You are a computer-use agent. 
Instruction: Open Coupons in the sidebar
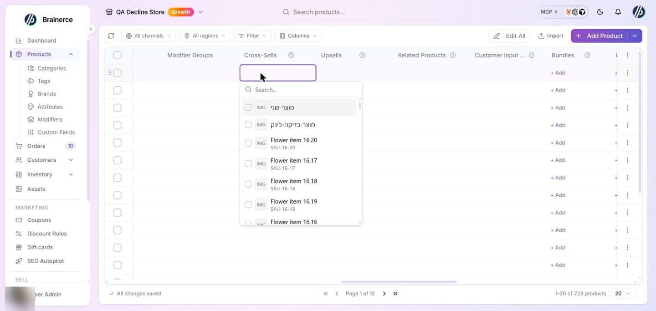coord(39,220)
